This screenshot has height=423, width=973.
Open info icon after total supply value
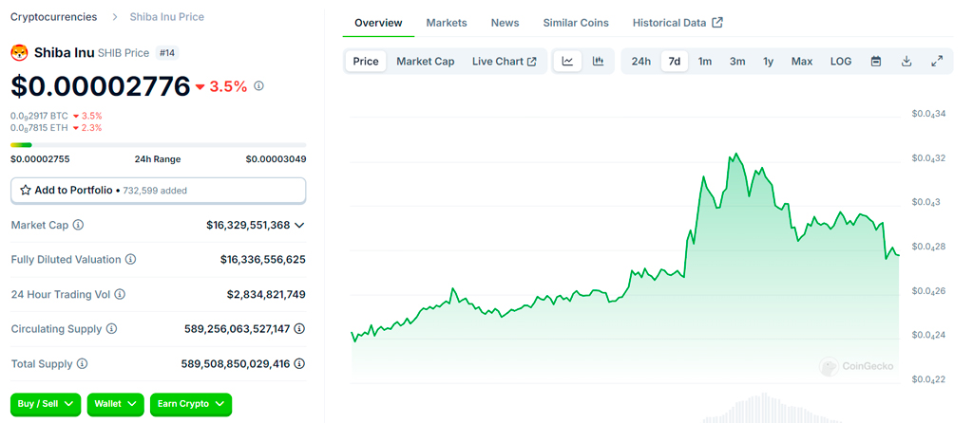(x=299, y=363)
